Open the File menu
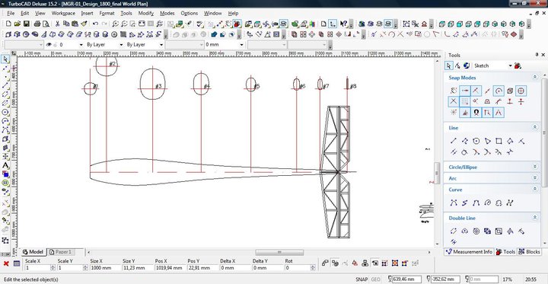This screenshot has width=548, height=284. coord(11,13)
